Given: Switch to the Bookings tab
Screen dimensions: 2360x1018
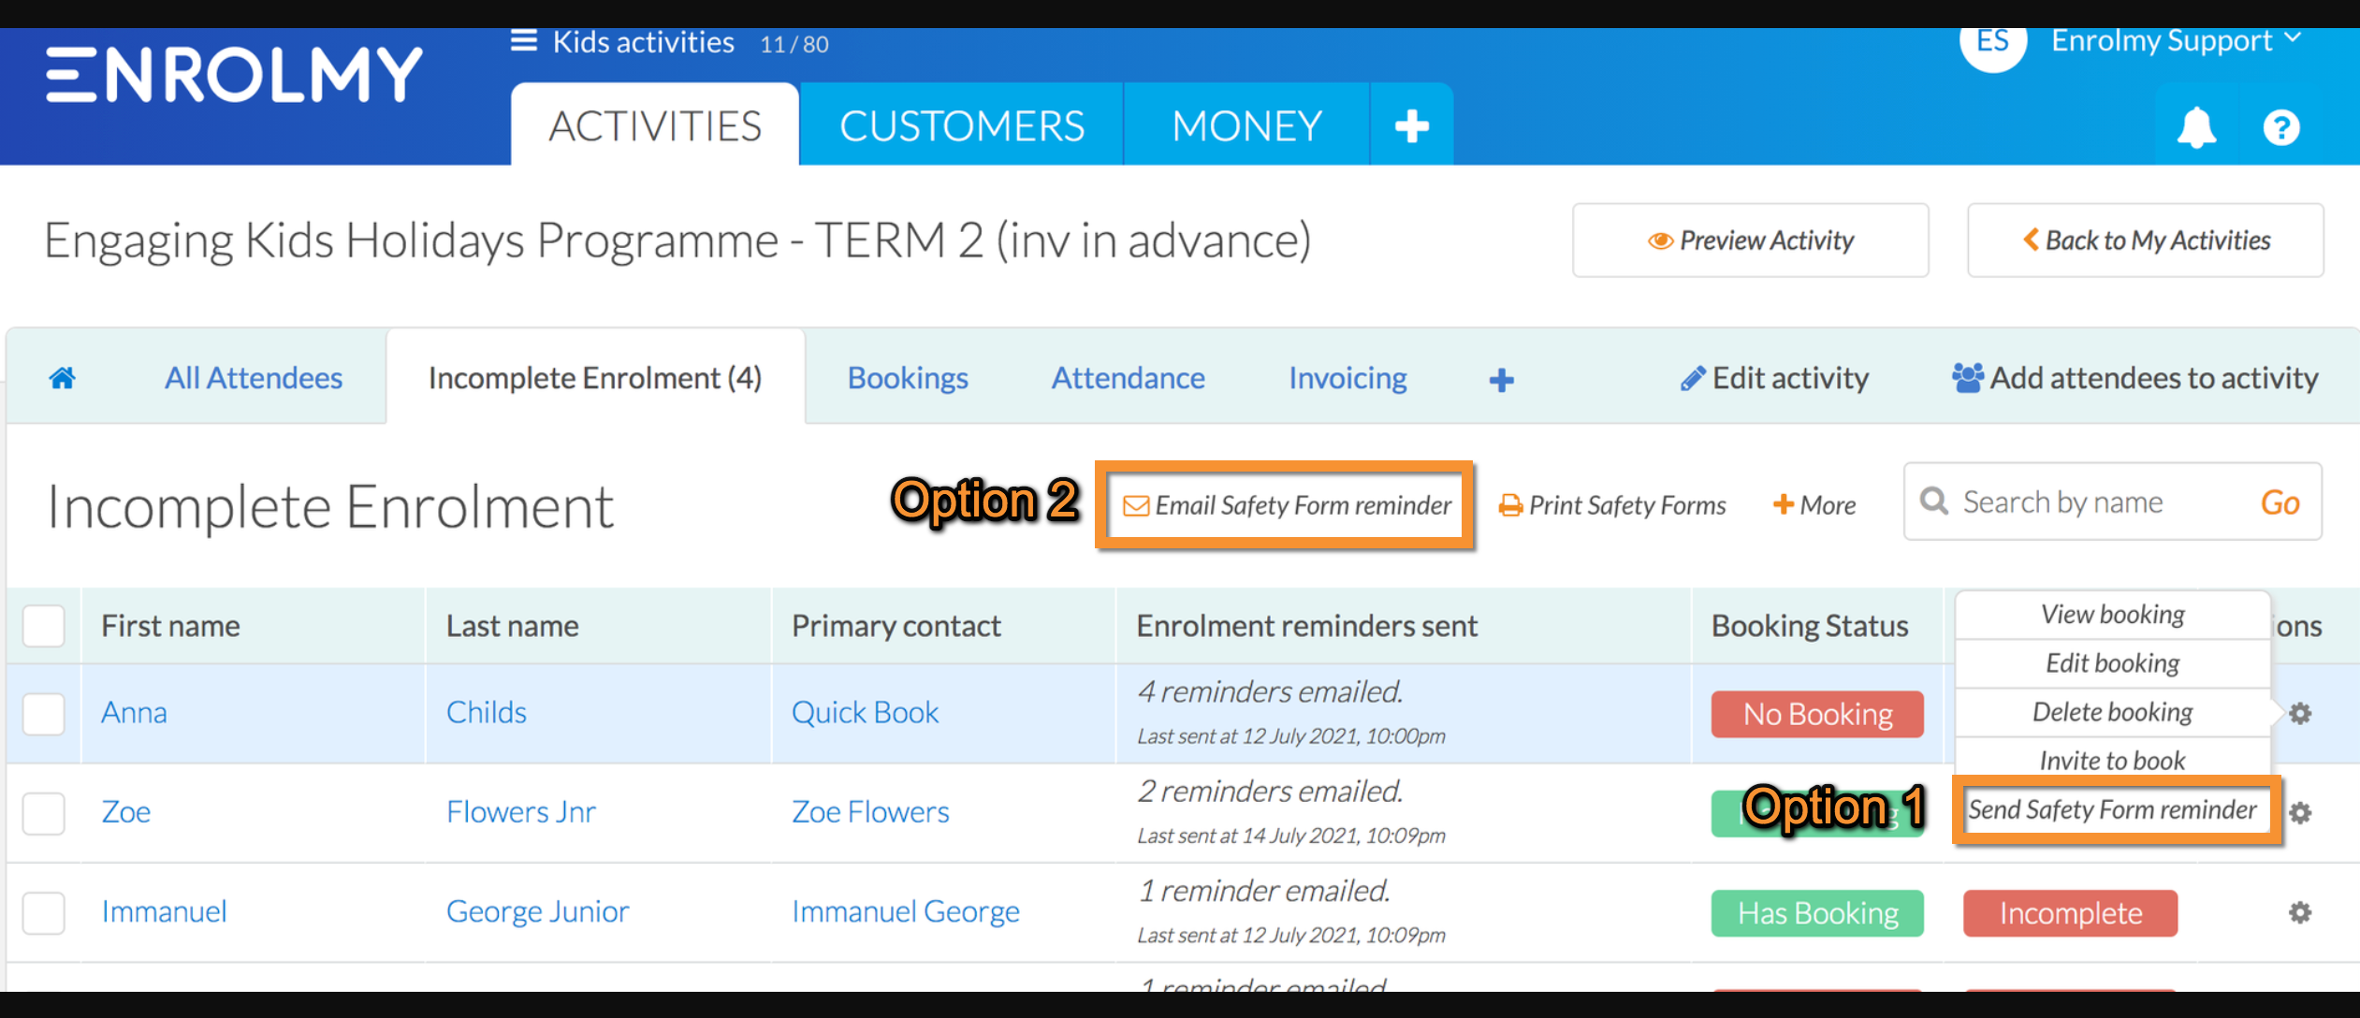Looking at the screenshot, I should [908, 378].
